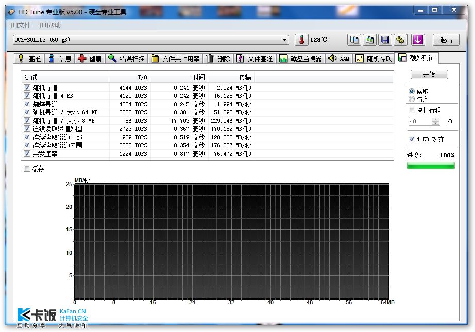This screenshot has height=332, width=475.
Task: Open the 帮助 menu
Action: coord(50,25)
